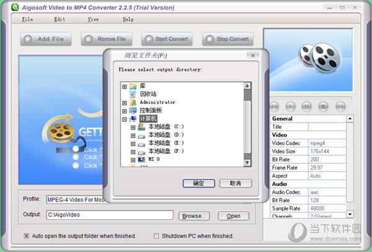Image resolution: width=372 pixels, height=252 pixels.
Task: Open the Help menu
Action: coord(128,19)
